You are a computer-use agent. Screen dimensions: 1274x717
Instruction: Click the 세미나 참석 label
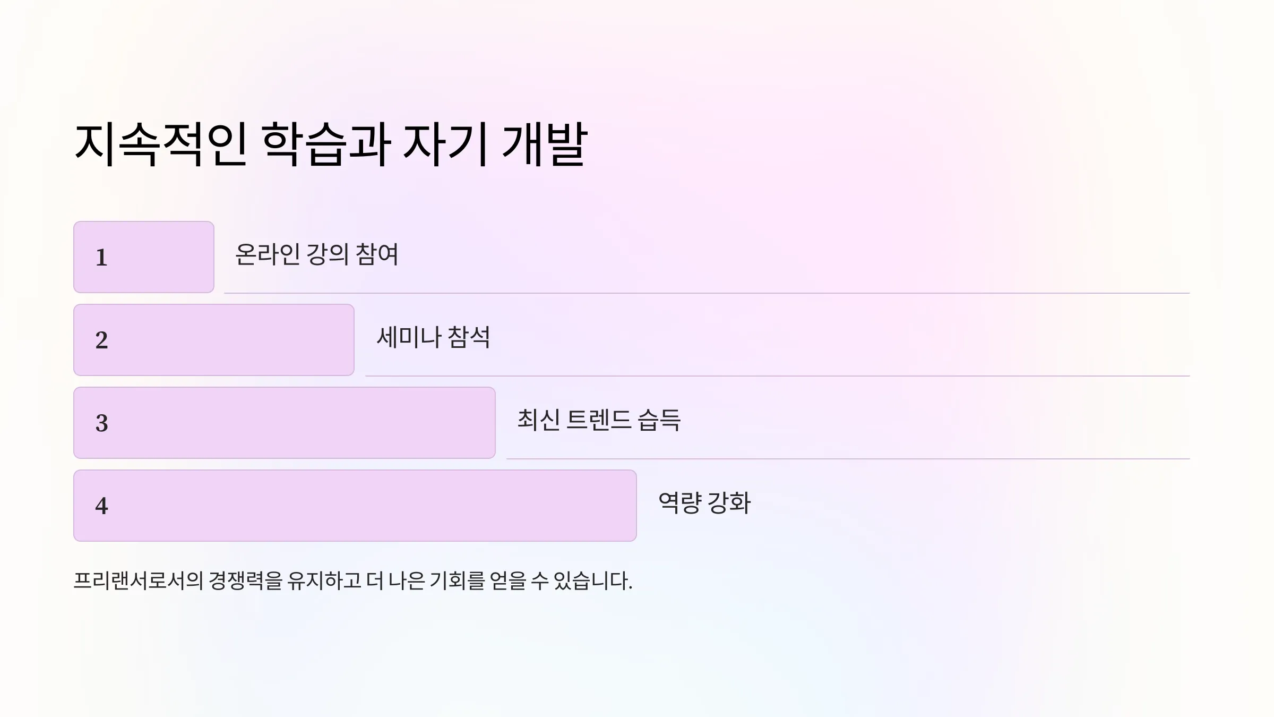click(433, 337)
